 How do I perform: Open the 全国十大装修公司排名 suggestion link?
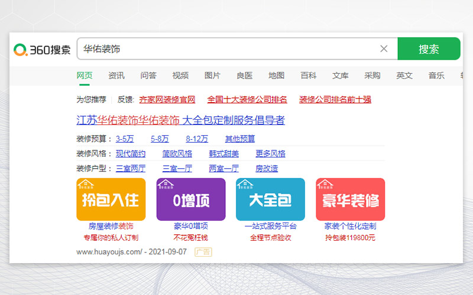coord(247,99)
